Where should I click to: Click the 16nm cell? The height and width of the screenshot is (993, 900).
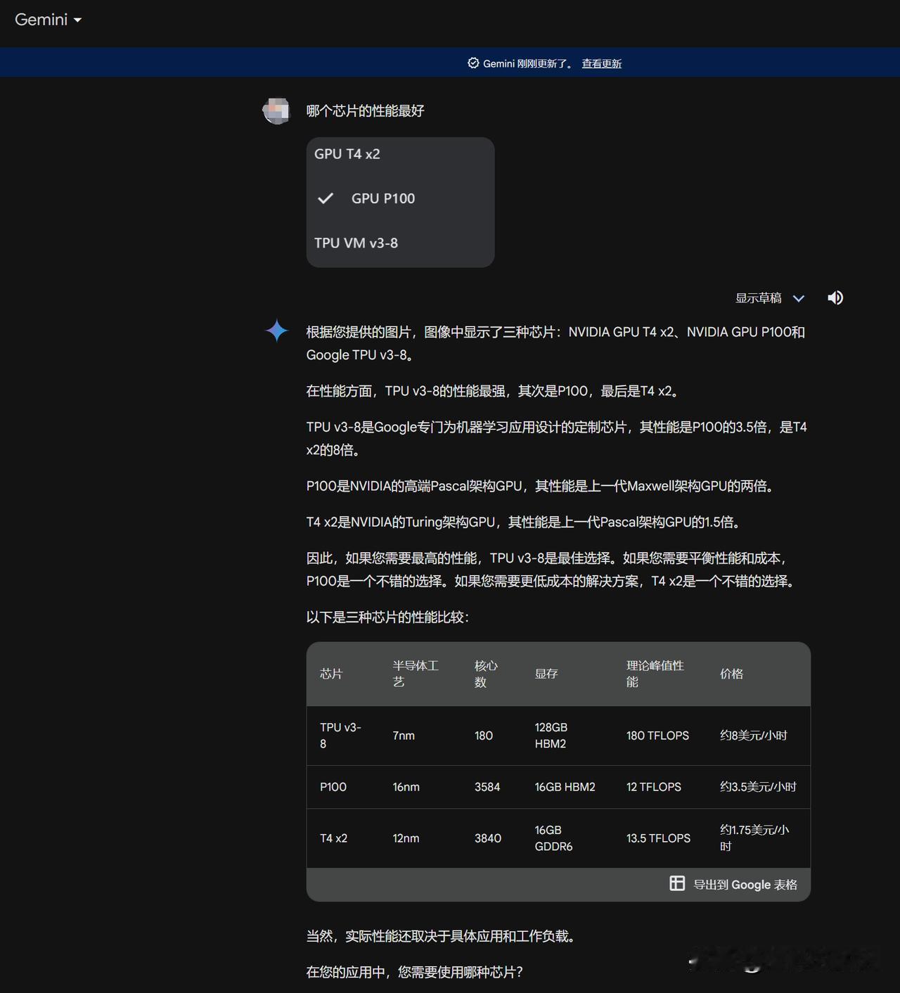[406, 787]
